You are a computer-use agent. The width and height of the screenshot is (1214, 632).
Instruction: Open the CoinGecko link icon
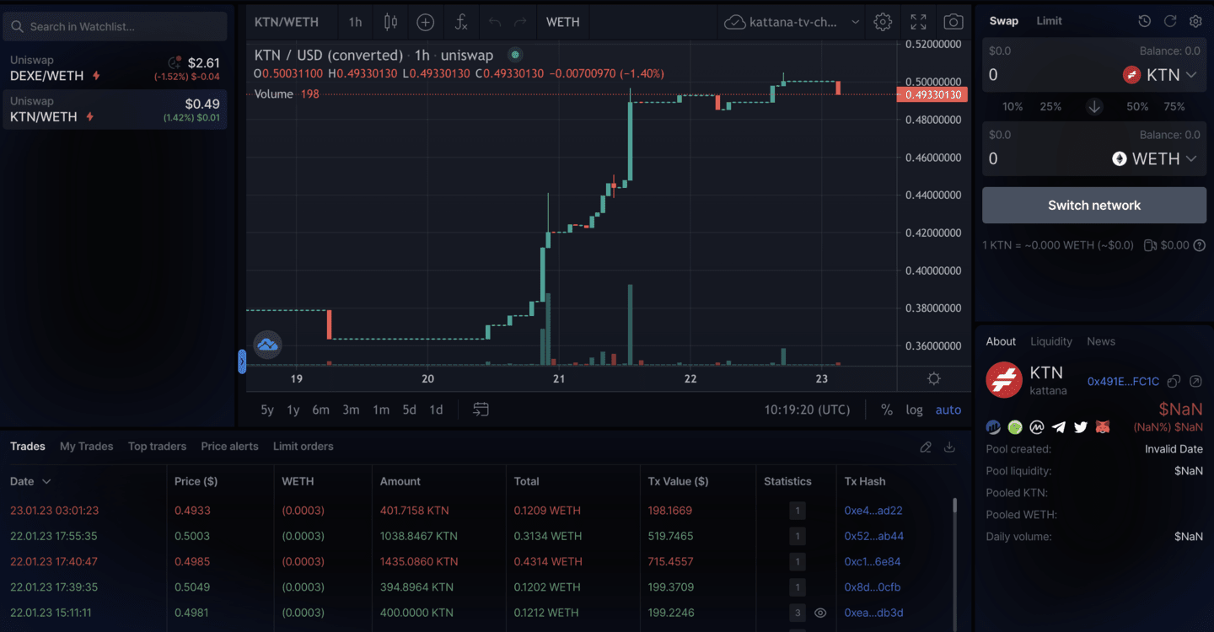[1015, 427]
